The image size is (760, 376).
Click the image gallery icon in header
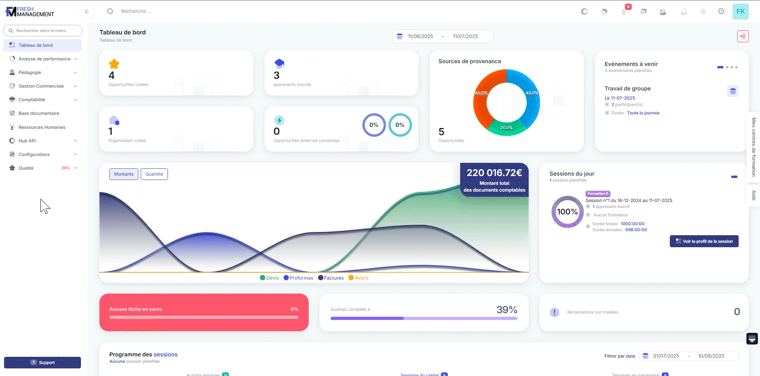tap(663, 12)
